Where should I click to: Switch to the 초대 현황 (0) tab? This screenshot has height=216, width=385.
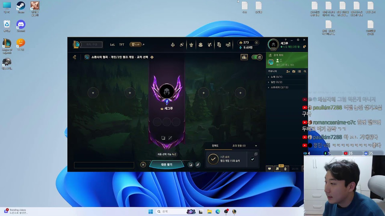pyautogui.click(x=239, y=146)
